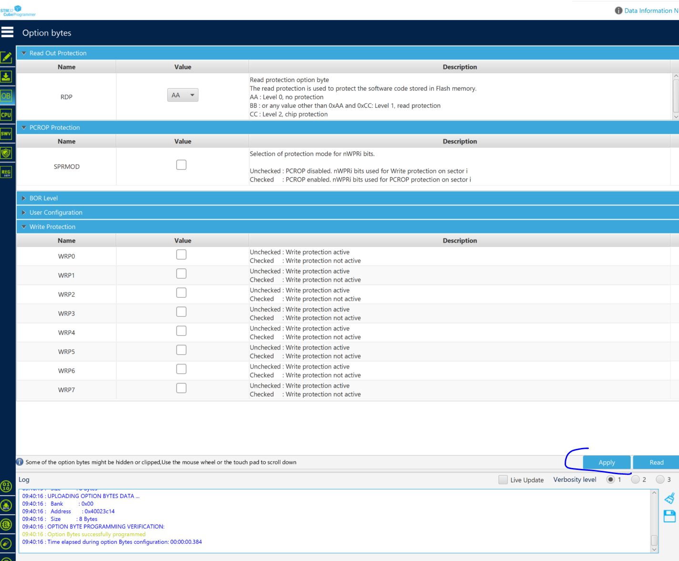Toggle the SPRMOD checkbox
The height and width of the screenshot is (561, 679).
(x=181, y=165)
